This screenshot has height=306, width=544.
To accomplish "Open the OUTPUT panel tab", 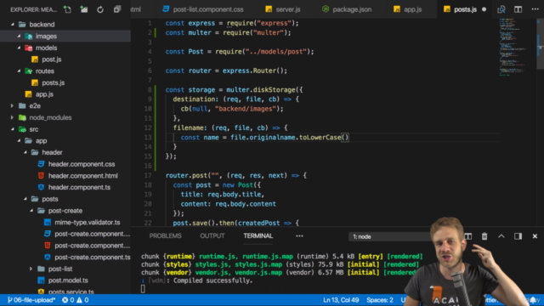I will click(x=212, y=236).
